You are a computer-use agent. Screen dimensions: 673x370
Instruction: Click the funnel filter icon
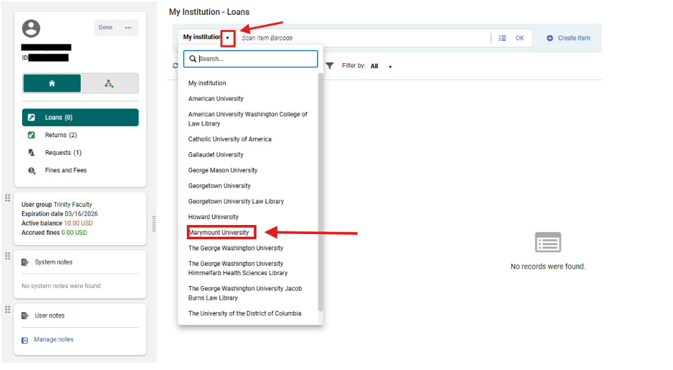pyautogui.click(x=330, y=66)
